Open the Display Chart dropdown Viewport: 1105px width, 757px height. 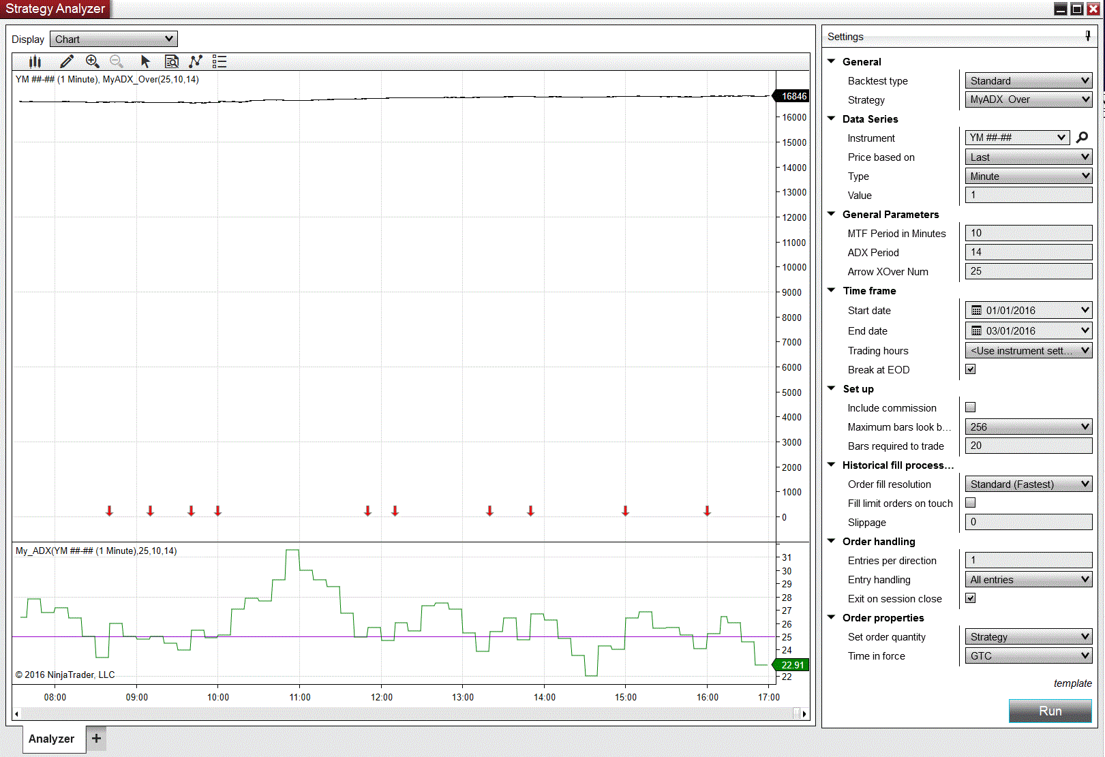[x=114, y=40]
